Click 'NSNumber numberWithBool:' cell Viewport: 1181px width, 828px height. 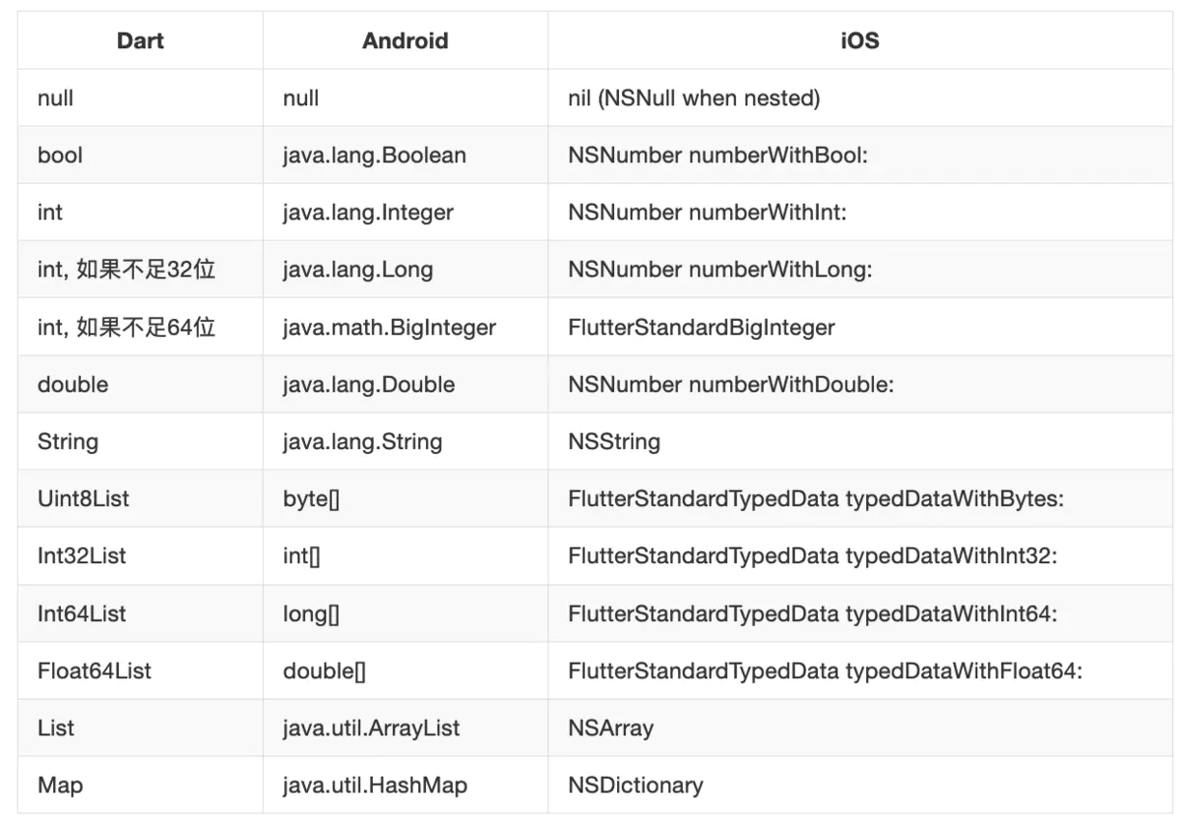click(x=860, y=156)
